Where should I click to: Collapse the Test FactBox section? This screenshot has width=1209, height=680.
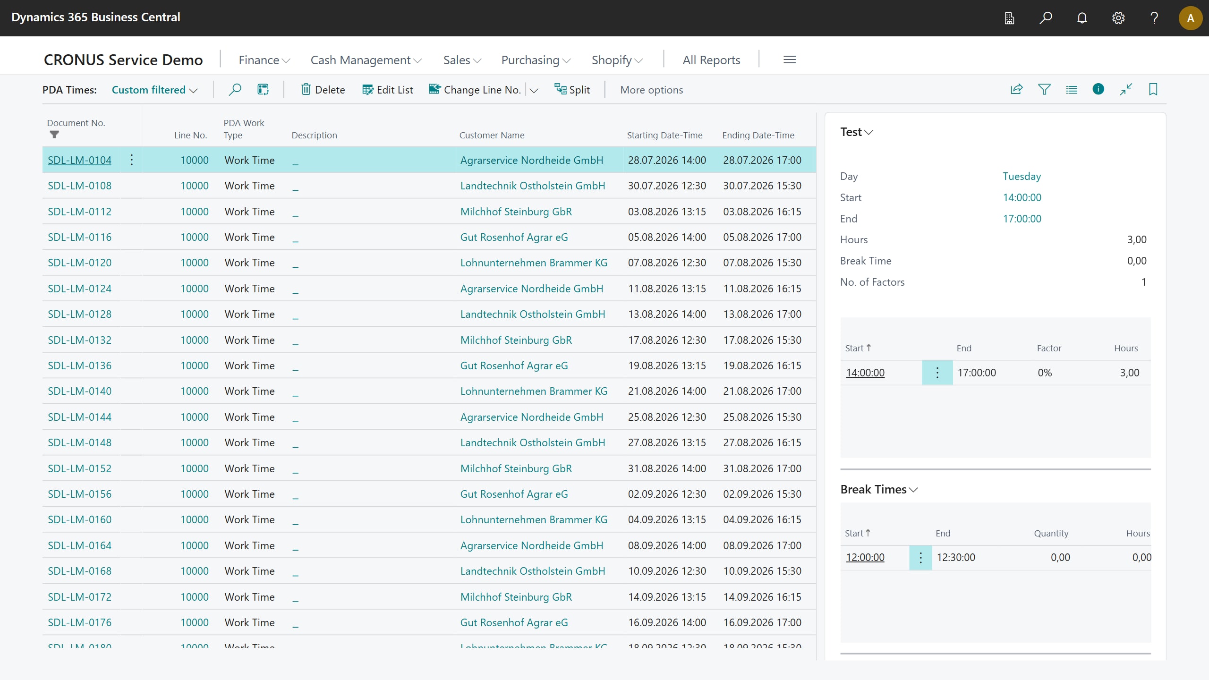857,132
